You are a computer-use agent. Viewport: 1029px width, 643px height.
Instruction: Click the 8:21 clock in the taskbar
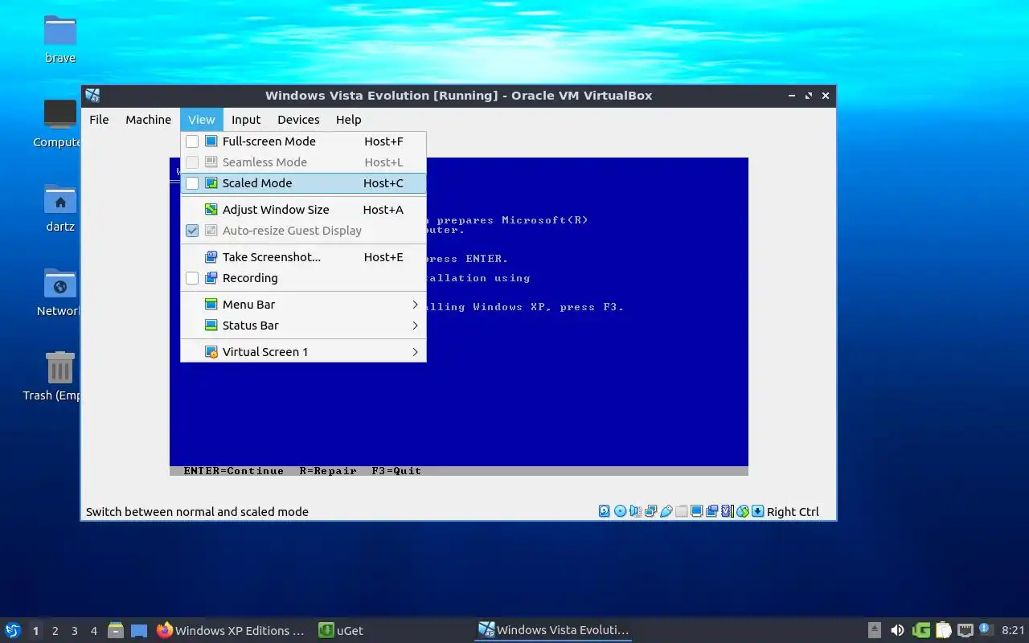coord(1013,630)
